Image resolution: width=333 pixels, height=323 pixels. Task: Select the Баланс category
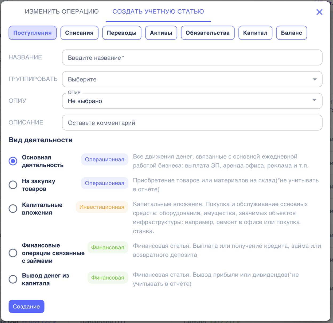point(291,33)
